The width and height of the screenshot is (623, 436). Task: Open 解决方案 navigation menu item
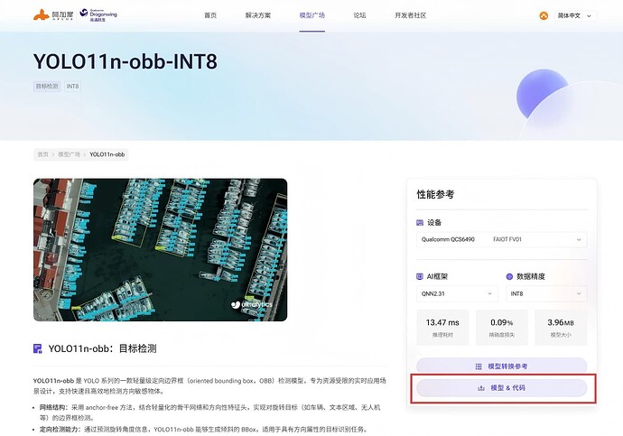click(x=258, y=15)
